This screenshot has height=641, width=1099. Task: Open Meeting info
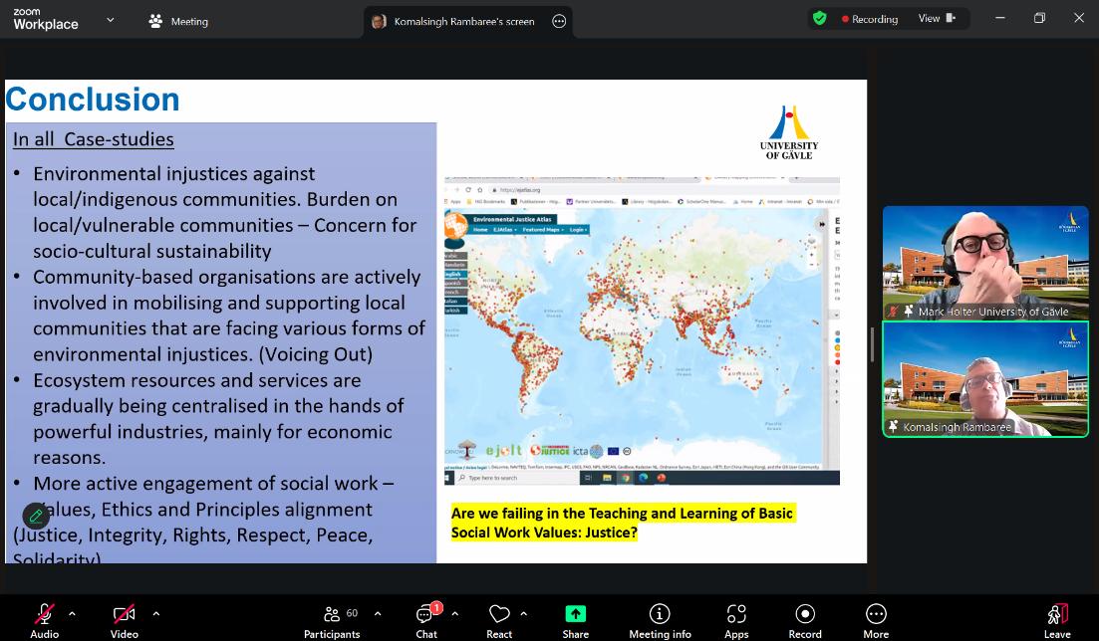[660, 621]
